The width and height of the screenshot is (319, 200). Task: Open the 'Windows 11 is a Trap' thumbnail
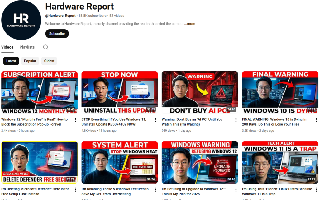[280, 162]
